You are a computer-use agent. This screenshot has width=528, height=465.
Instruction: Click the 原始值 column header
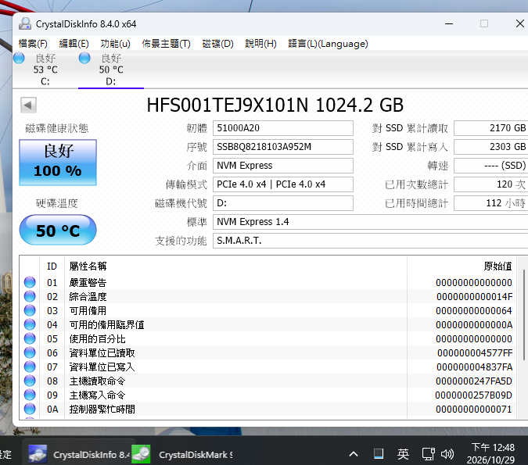(x=462, y=266)
